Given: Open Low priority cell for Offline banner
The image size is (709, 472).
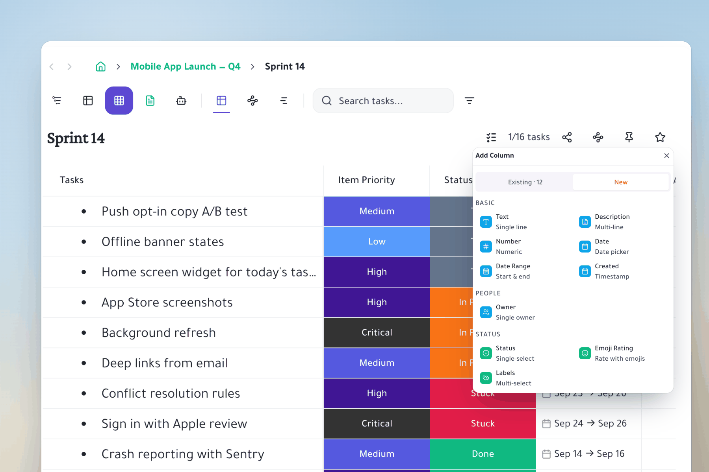Looking at the screenshot, I should click(x=377, y=242).
